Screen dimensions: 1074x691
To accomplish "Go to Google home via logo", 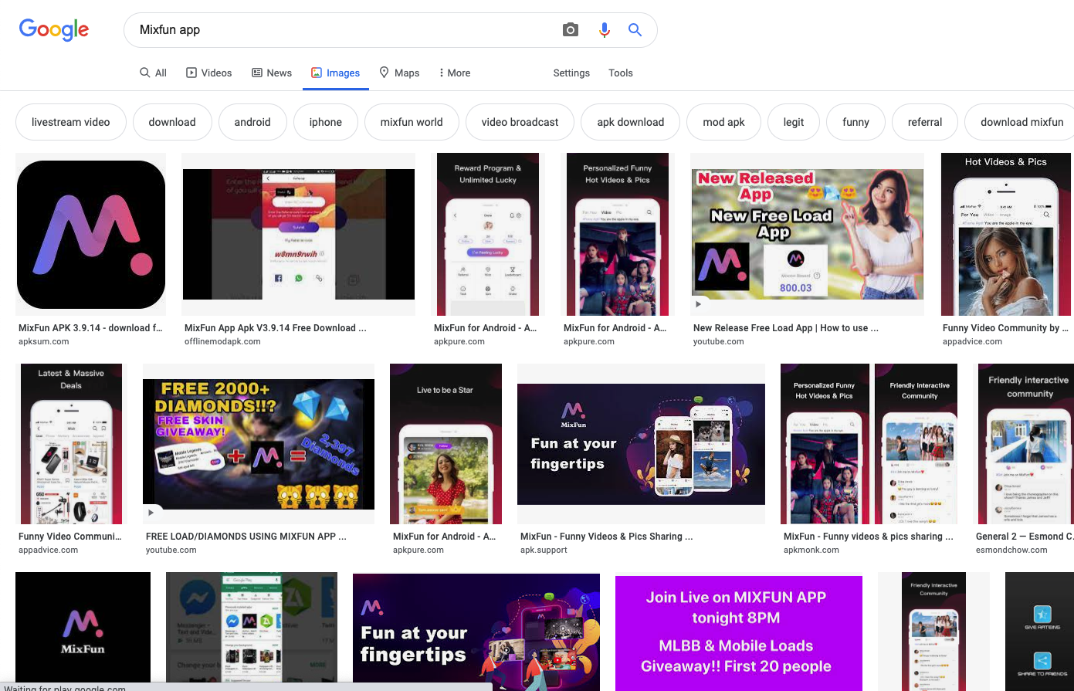I will point(54,29).
